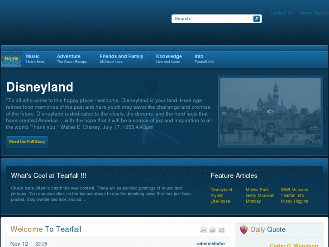Click the Read the Full Story button
Image resolution: width=329 pixels, height=247 pixels.
tap(27, 142)
